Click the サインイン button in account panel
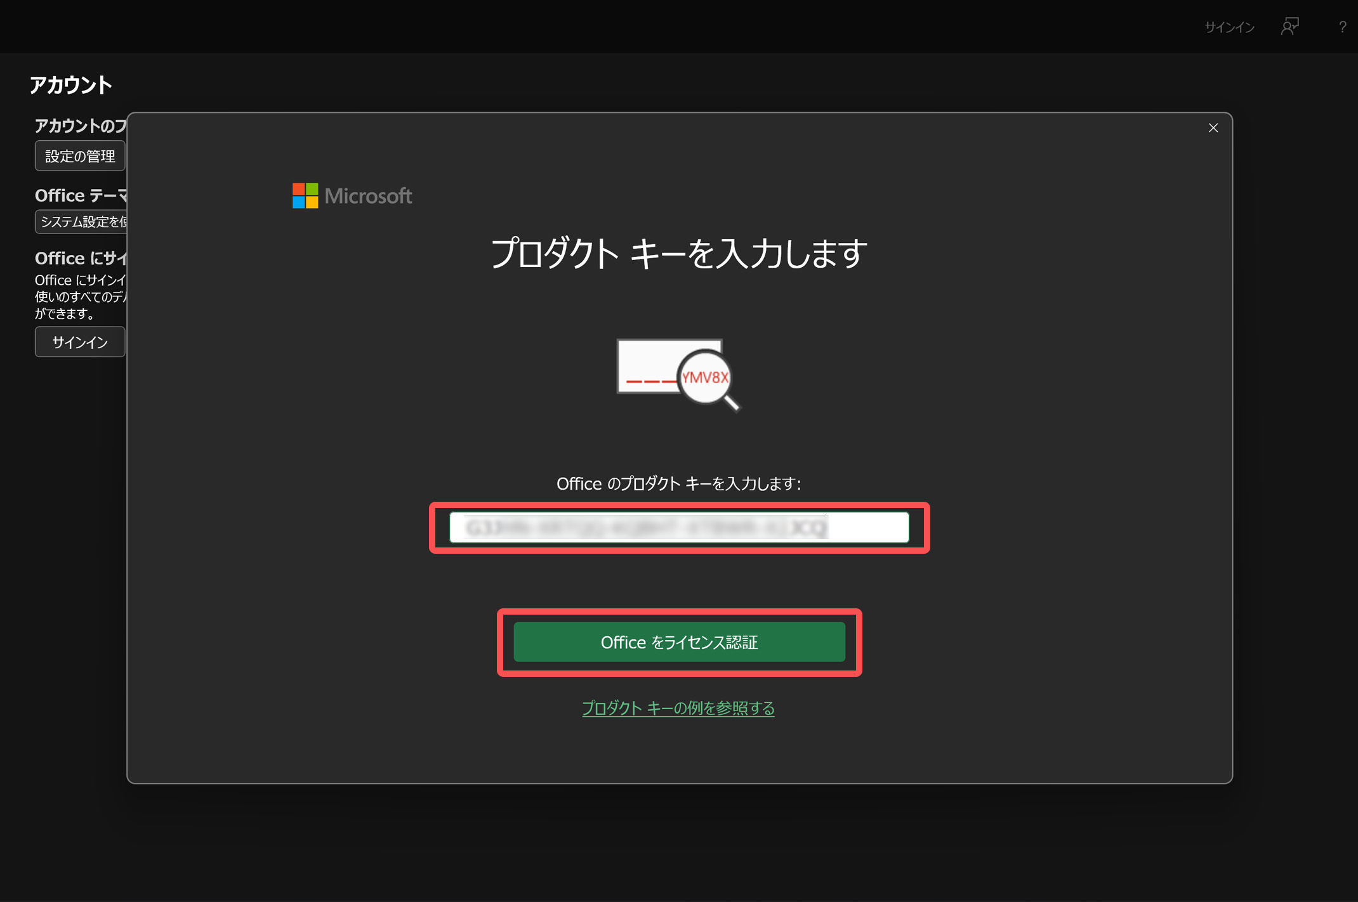 point(80,343)
